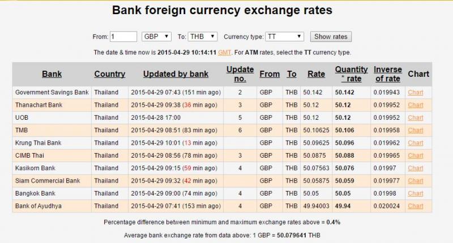453x243 pixels.
Task: Sort table by Bank column header
Action: click(52, 74)
